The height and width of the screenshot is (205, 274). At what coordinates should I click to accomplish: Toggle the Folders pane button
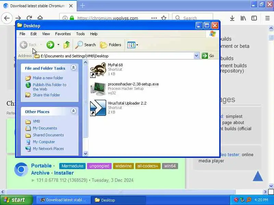111,45
